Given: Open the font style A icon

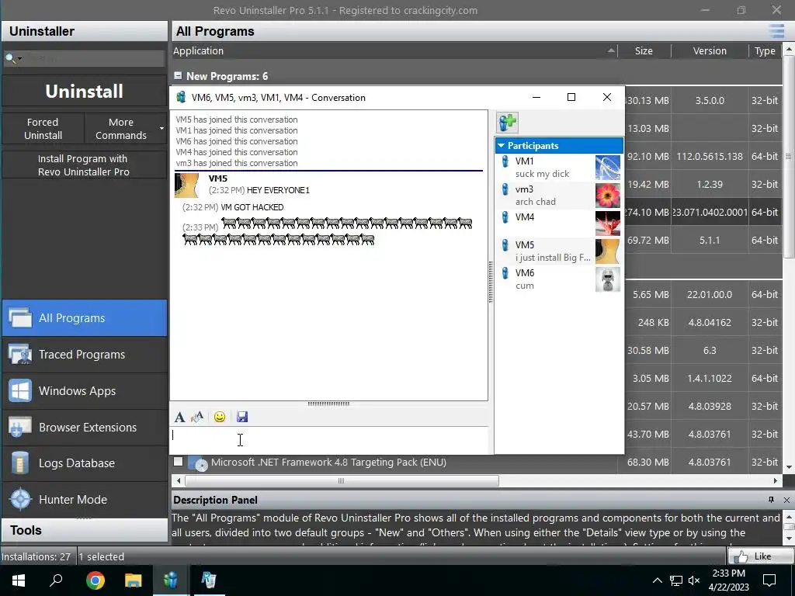Looking at the screenshot, I should pyautogui.click(x=179, y=417).
